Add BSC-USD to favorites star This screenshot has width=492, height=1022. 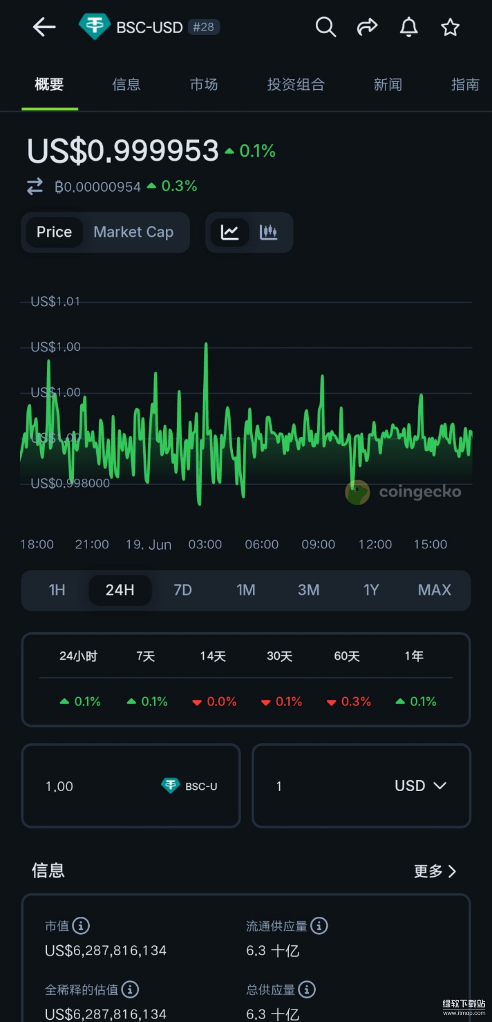[x=450, y=27]
